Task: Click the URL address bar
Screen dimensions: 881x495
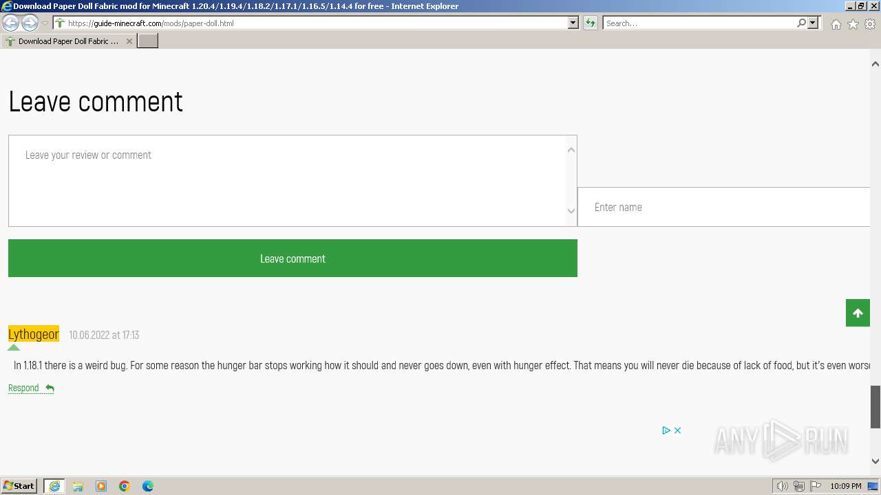Action: tap(310, 23)
